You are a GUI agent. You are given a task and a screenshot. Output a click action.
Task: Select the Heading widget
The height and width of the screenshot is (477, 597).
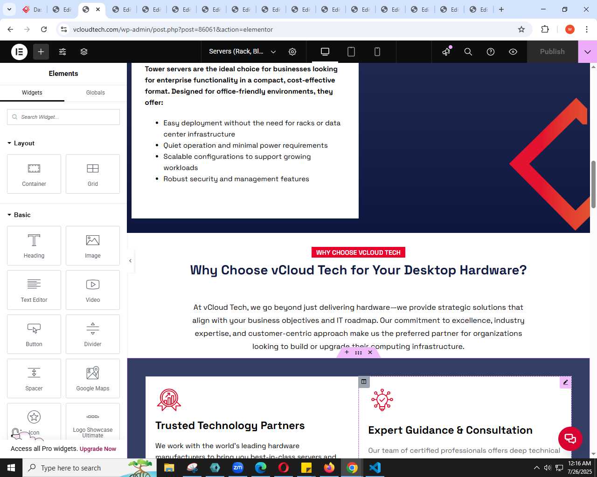[x=34, y=245]
